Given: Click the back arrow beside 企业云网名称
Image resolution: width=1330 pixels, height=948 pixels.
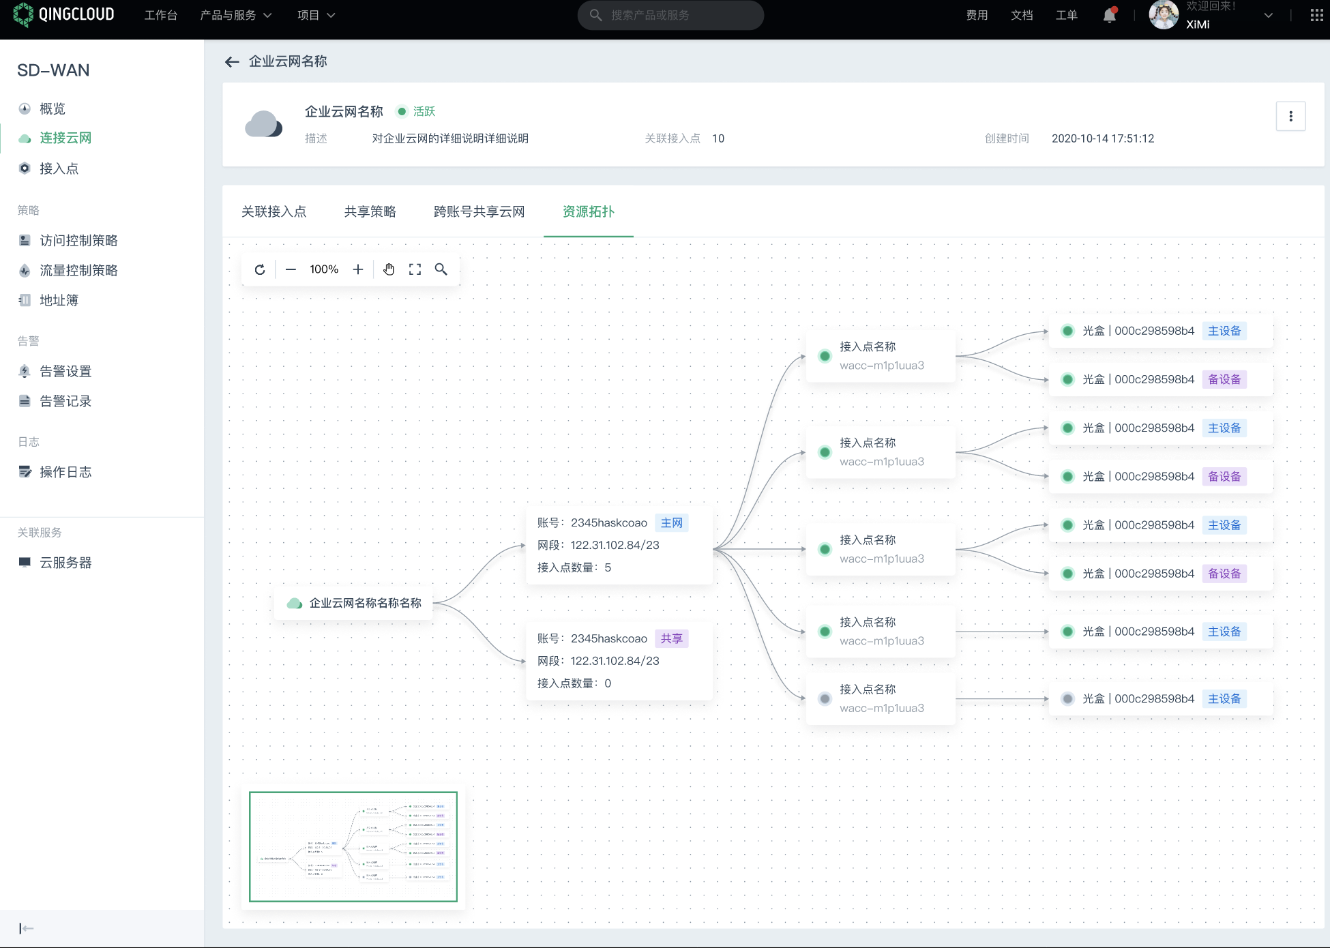Looking at the screenshot, I should tap(232, 61).
